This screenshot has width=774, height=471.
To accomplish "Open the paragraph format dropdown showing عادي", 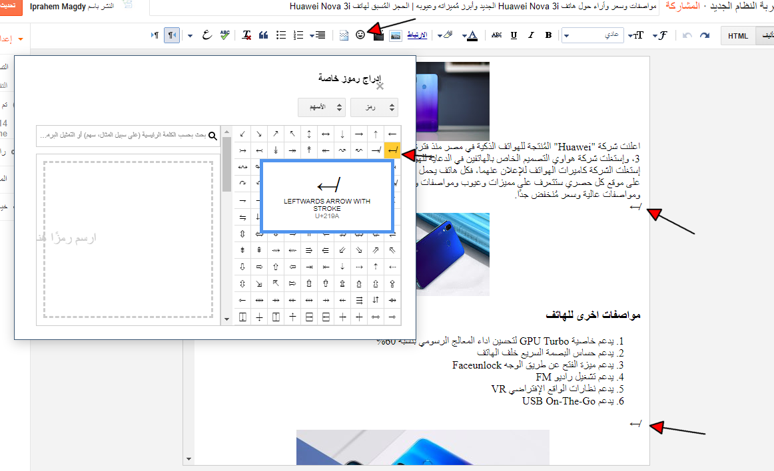I will pos(592,35).
